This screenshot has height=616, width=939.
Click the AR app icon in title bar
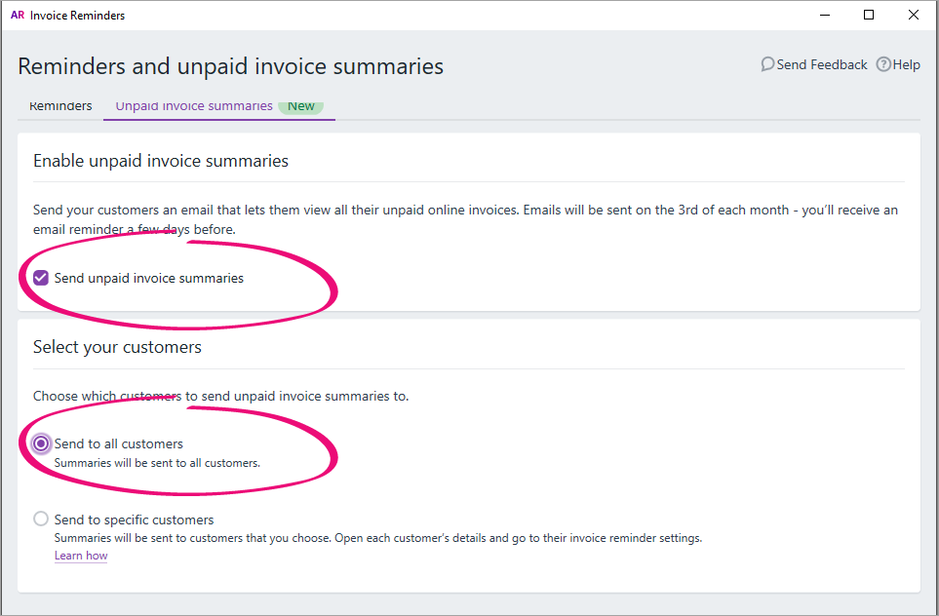pos(18,15)
